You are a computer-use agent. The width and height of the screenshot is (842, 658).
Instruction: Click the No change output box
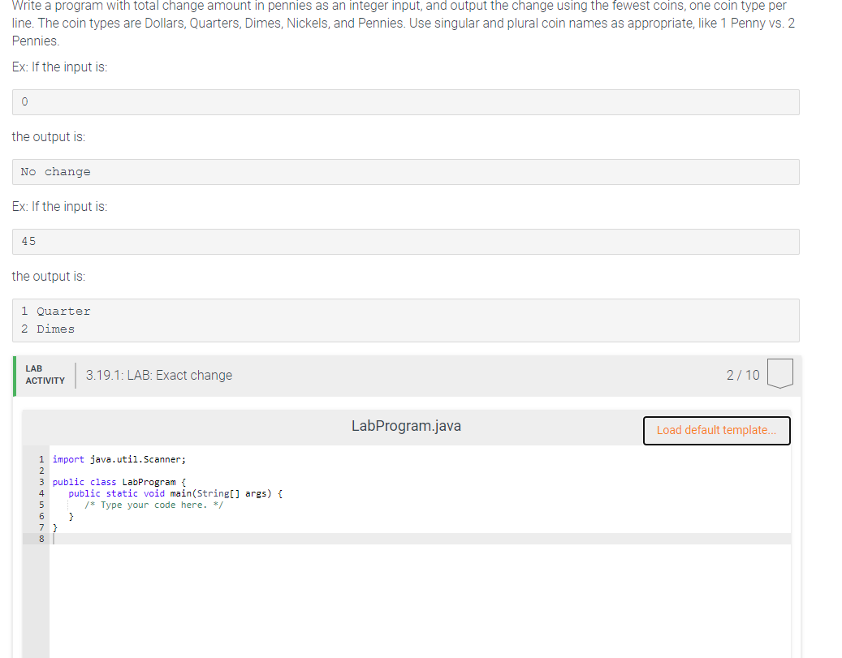[406, 171]
